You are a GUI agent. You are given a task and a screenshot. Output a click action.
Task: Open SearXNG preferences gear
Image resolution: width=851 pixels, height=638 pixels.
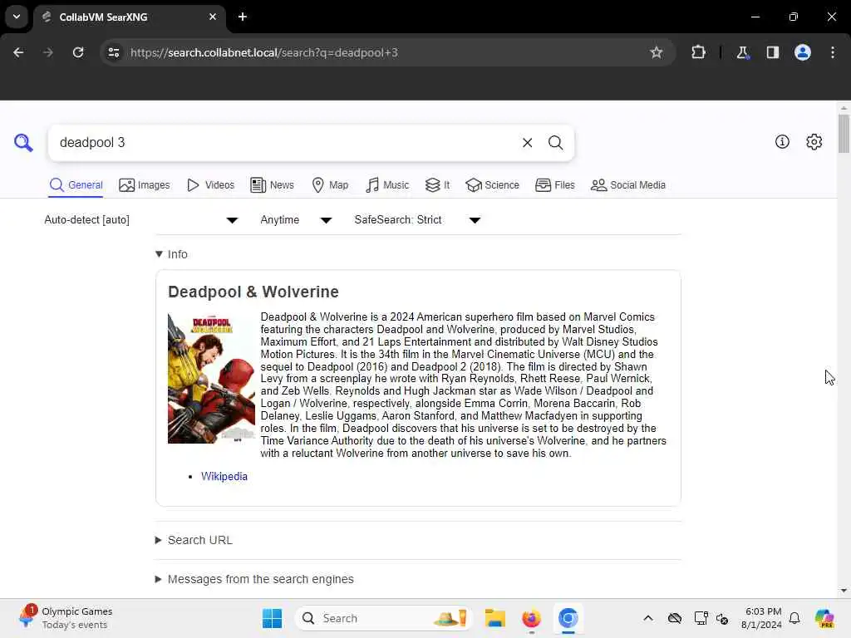(814, 142)
